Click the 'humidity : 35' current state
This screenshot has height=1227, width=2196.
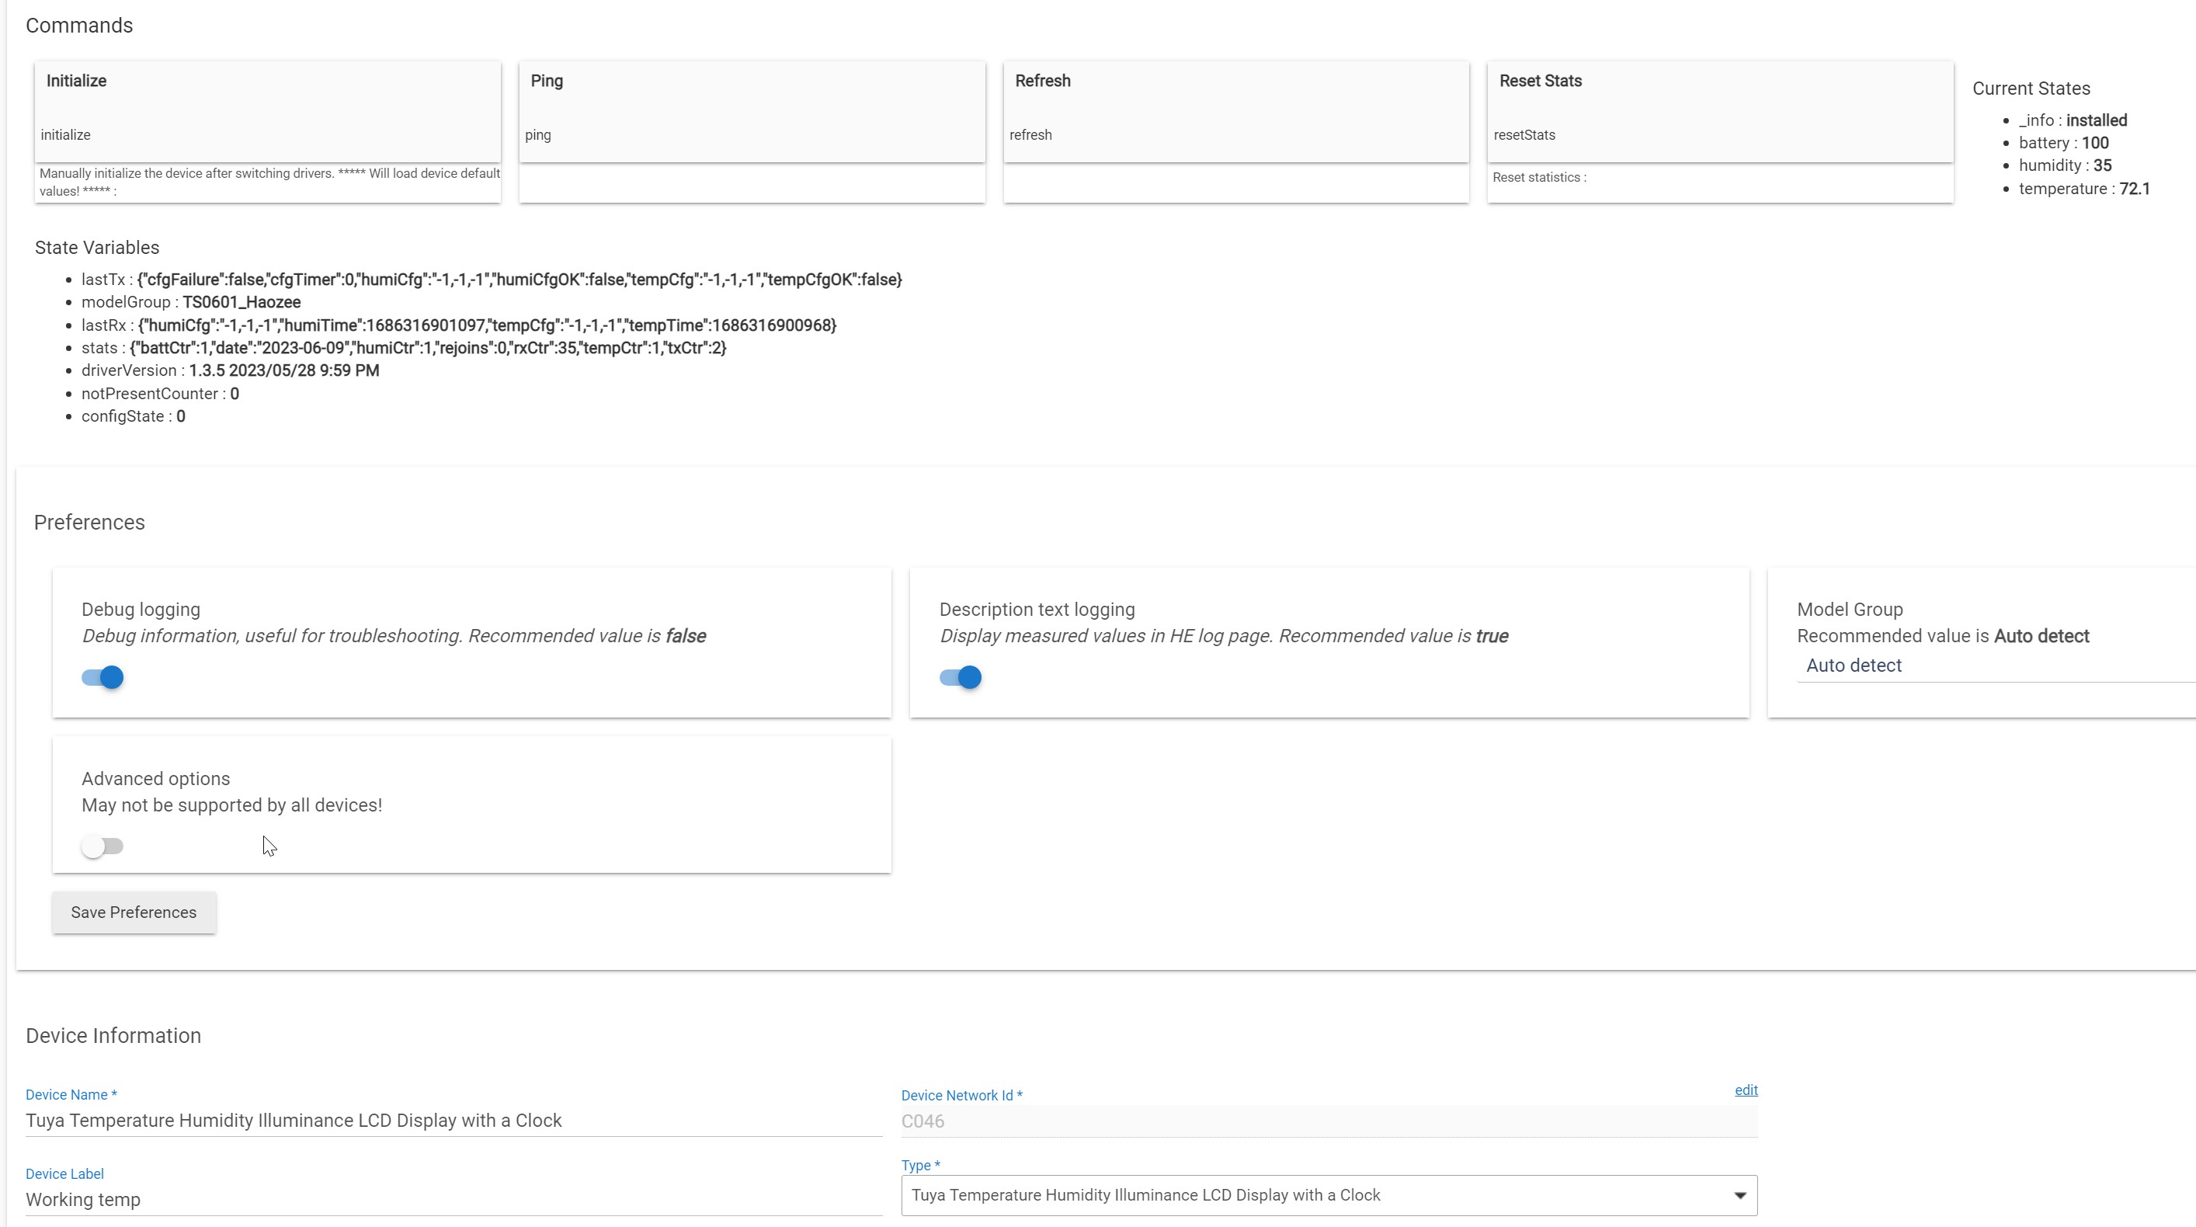tap(2065, 165)
